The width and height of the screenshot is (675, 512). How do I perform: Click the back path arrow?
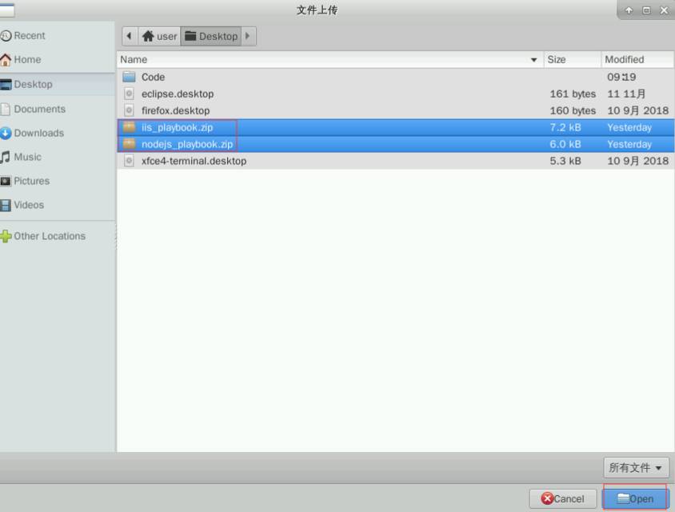(x=129, y=36)
